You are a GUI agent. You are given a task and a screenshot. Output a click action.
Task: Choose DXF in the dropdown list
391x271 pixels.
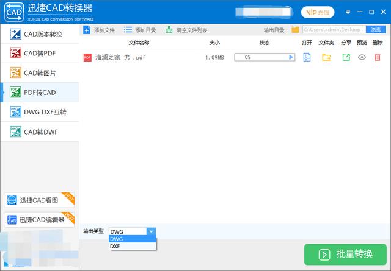tap(133, 246)
